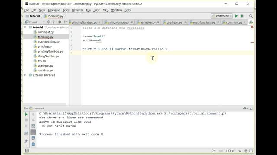This screenshot has height=155, width=277.
Task: Print the console output
Action: 33,138
